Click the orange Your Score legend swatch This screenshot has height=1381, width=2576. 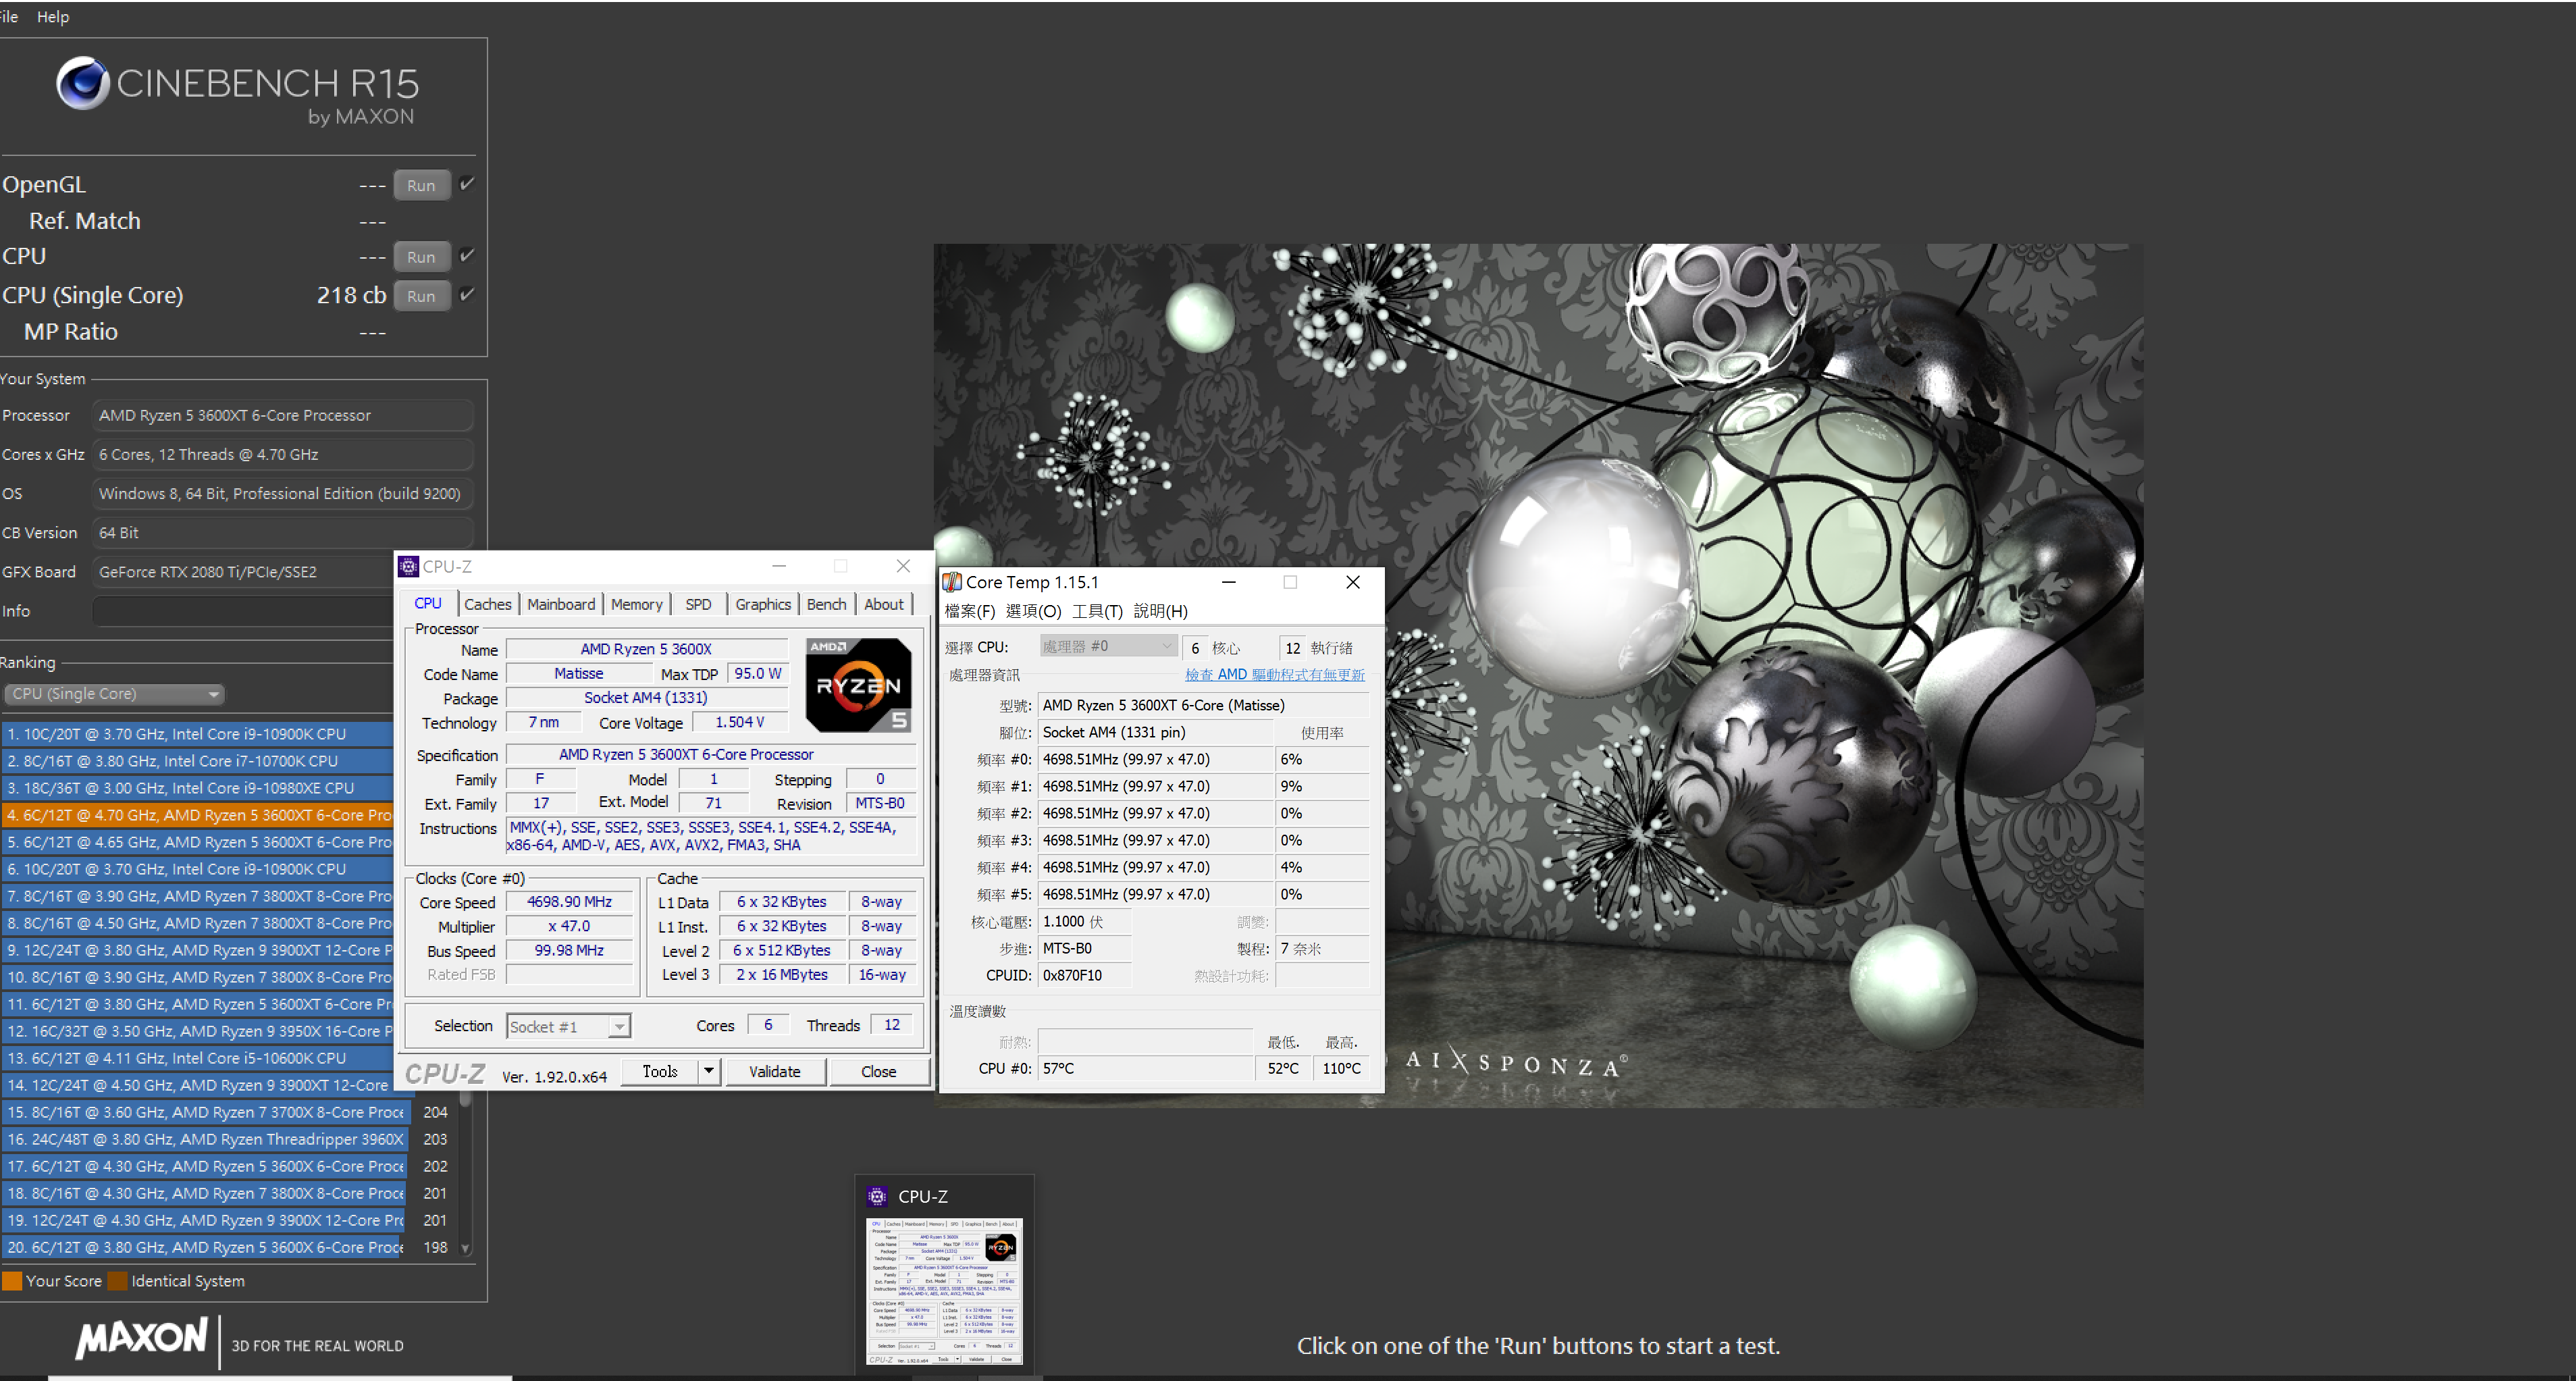pos(12,1281)
